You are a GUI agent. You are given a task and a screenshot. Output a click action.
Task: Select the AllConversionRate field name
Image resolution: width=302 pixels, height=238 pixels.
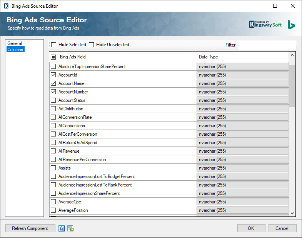(75, 117)
